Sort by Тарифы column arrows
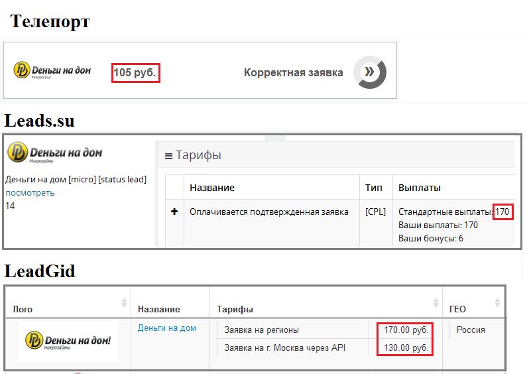This screenshot has width=527, height=374. coord(436,302)
